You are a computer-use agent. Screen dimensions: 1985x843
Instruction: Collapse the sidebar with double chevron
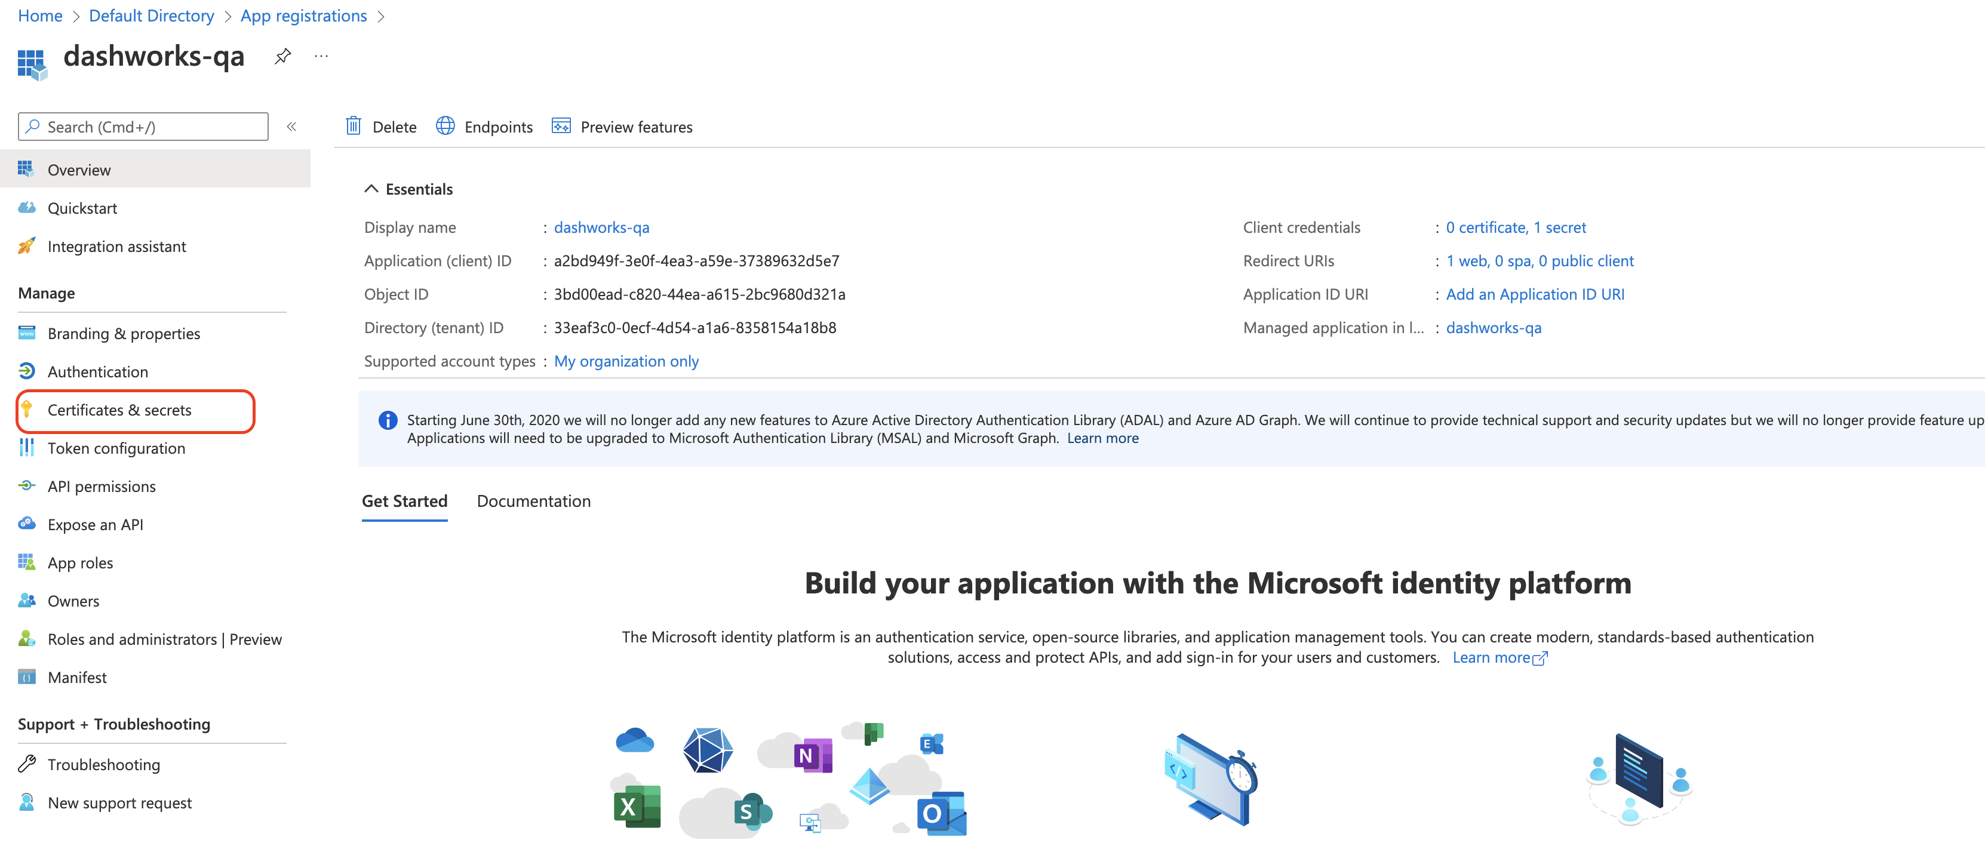tap(291, 127)
